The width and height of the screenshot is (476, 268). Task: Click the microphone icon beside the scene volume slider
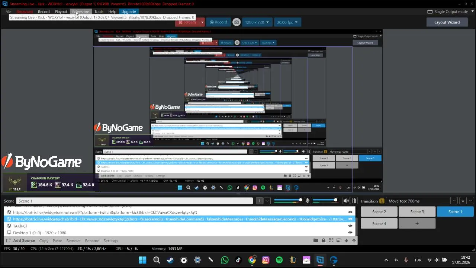coord(307,201)
